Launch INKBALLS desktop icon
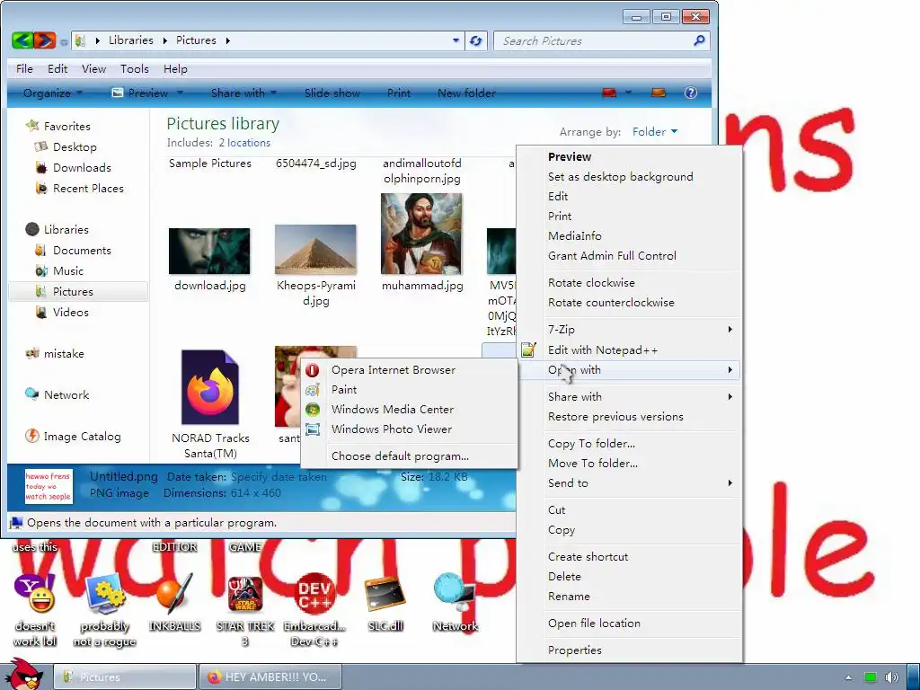Image resolution: width=920 pixels, height=690 pixels. click(175, 594)
